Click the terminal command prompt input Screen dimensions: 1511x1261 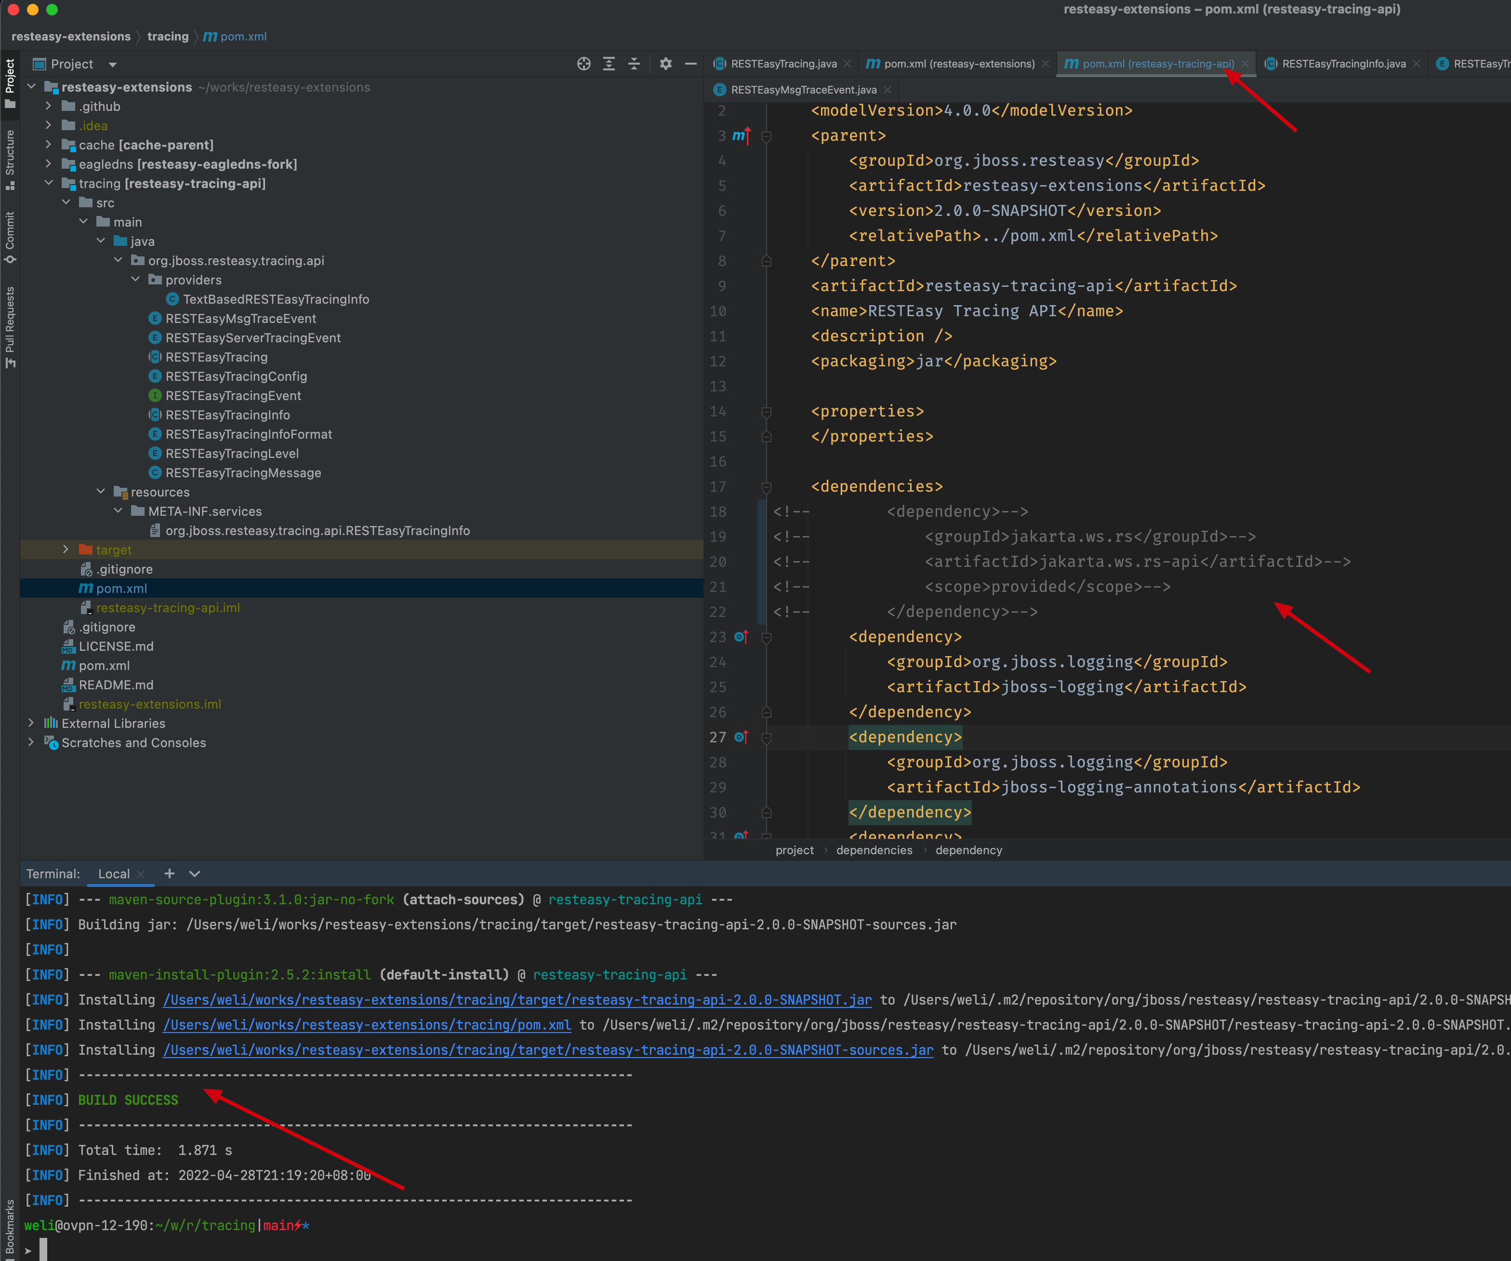tap(43, 1249)
